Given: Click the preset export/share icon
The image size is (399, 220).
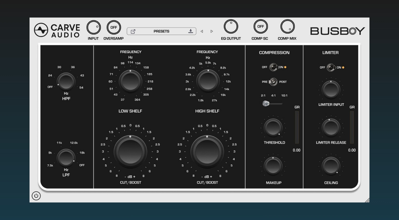Looking at the screenshot, I should [x=133, y=31].
